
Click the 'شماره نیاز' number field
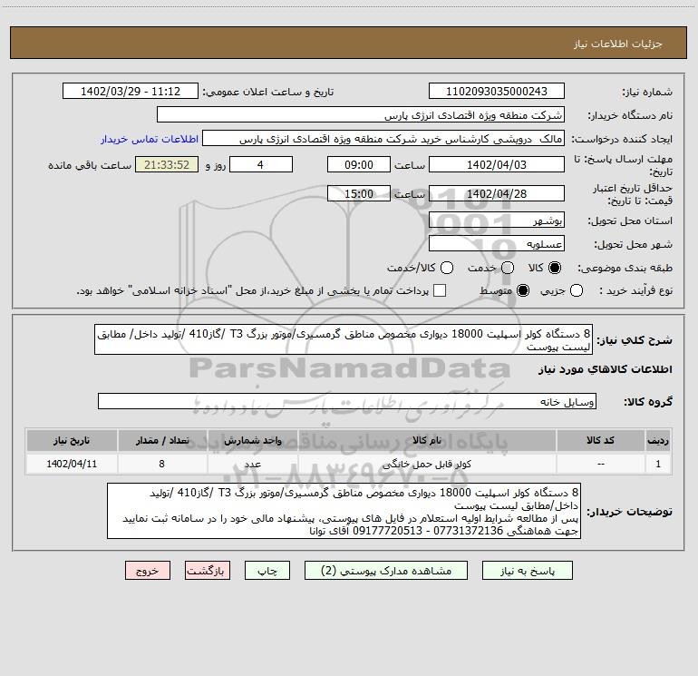click(x=496, y=92)
